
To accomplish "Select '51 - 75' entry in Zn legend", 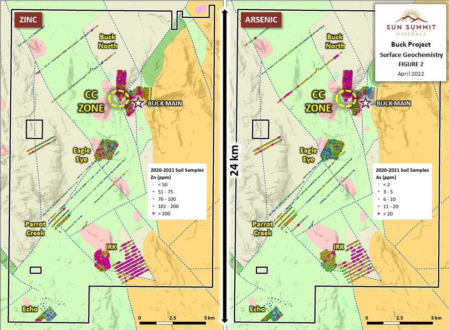I will [166, 192].
